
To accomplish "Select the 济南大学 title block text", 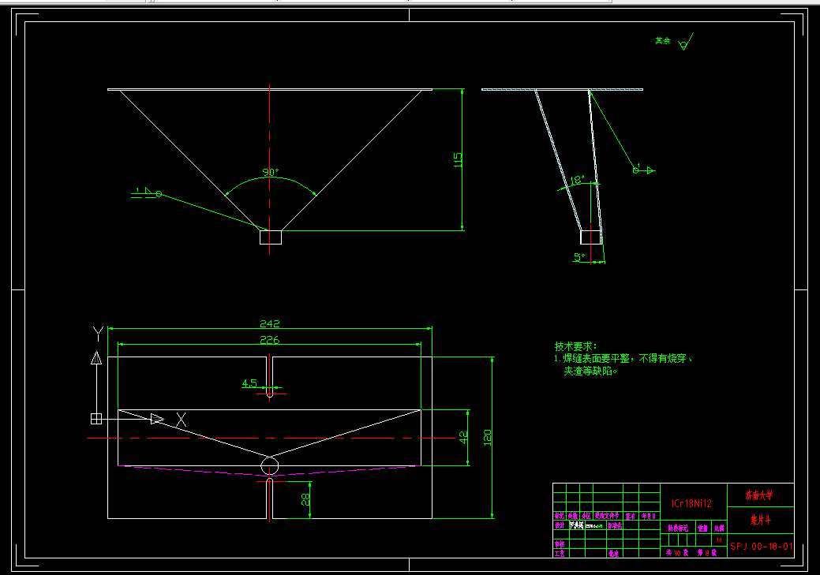I will click(759, 495).
